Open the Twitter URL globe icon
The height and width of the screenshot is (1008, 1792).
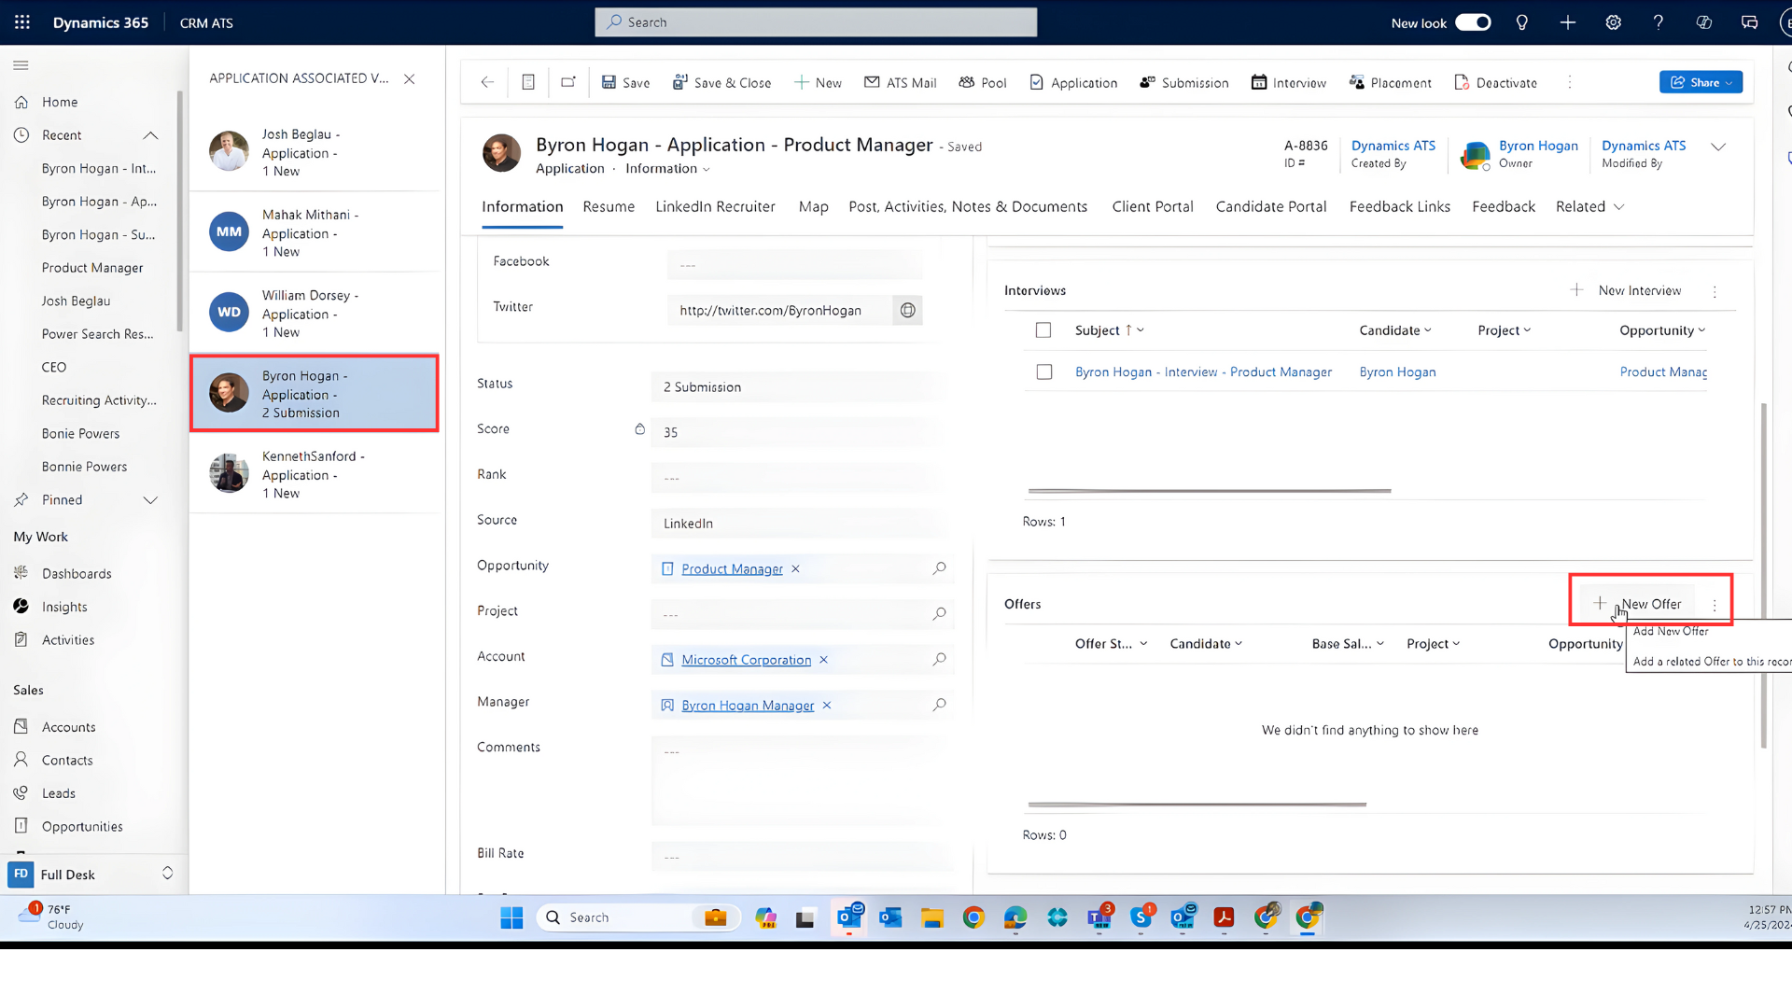[907, 311]
